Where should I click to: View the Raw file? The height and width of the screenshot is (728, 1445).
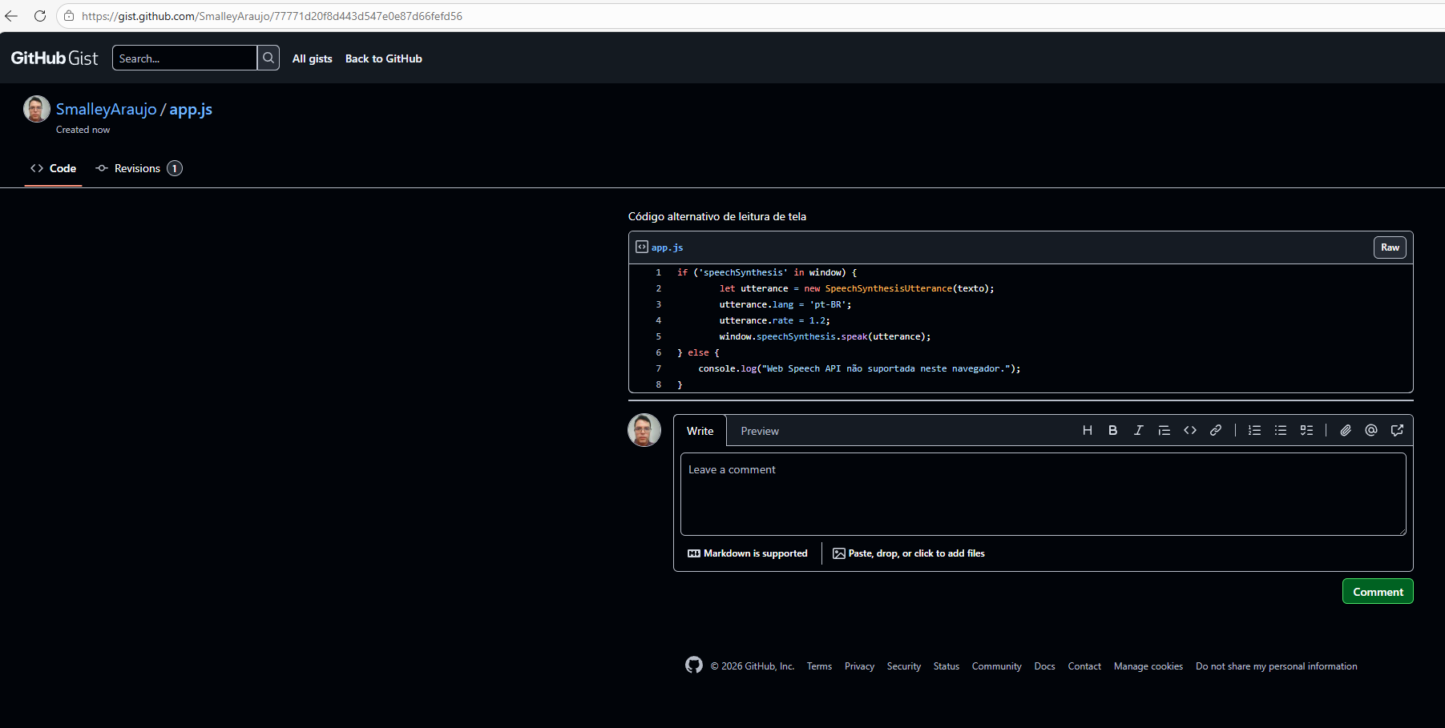tap(1390, 247)
